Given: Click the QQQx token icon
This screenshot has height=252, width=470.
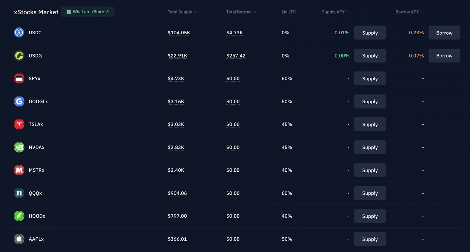Looking at the screenshot, I should (x=19, y=193).
